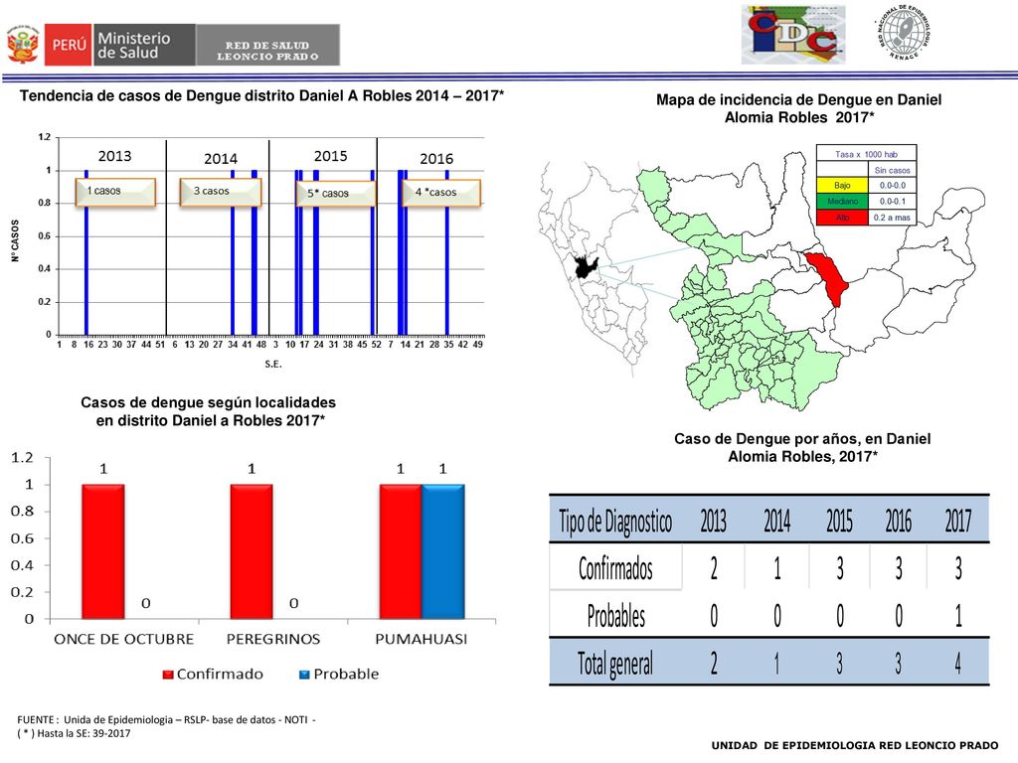This screenshot has width=1018, height=763.
Task: Click the '0.2 a mas' legend value
Action: (x=892, y=218)
